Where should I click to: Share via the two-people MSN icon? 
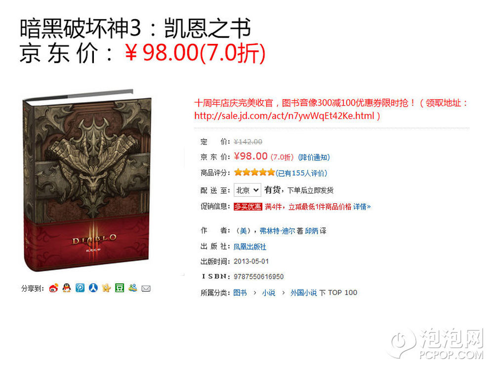(x=132, y=288)
